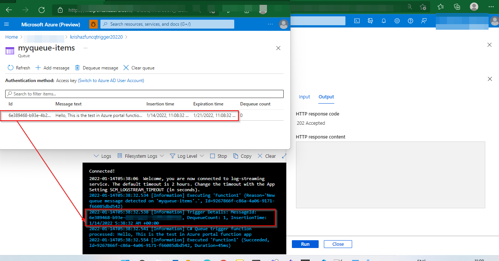Open the notifications bell
This screenshot has height=261, width=499.
coord(384,21)
